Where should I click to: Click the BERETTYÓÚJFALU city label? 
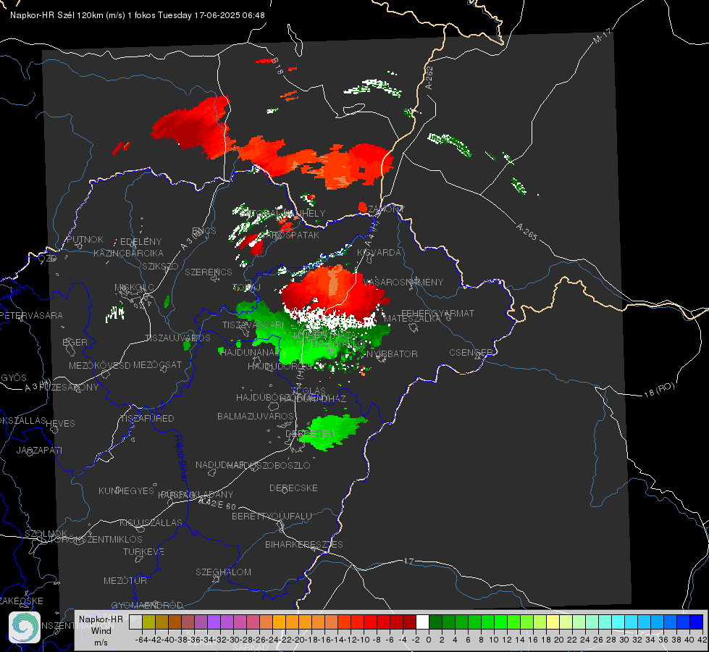pyautogui.click(x=272, y=516)
